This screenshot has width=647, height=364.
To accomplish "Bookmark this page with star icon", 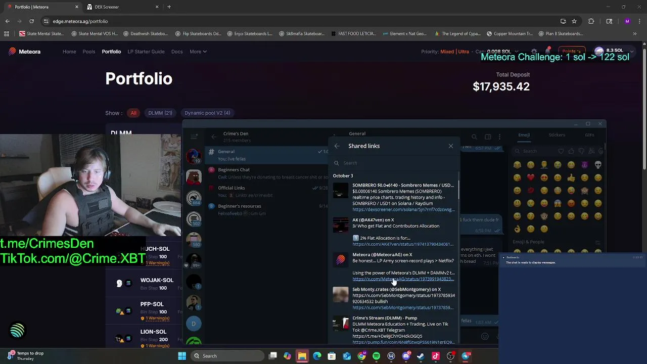I will click(574, 21).
